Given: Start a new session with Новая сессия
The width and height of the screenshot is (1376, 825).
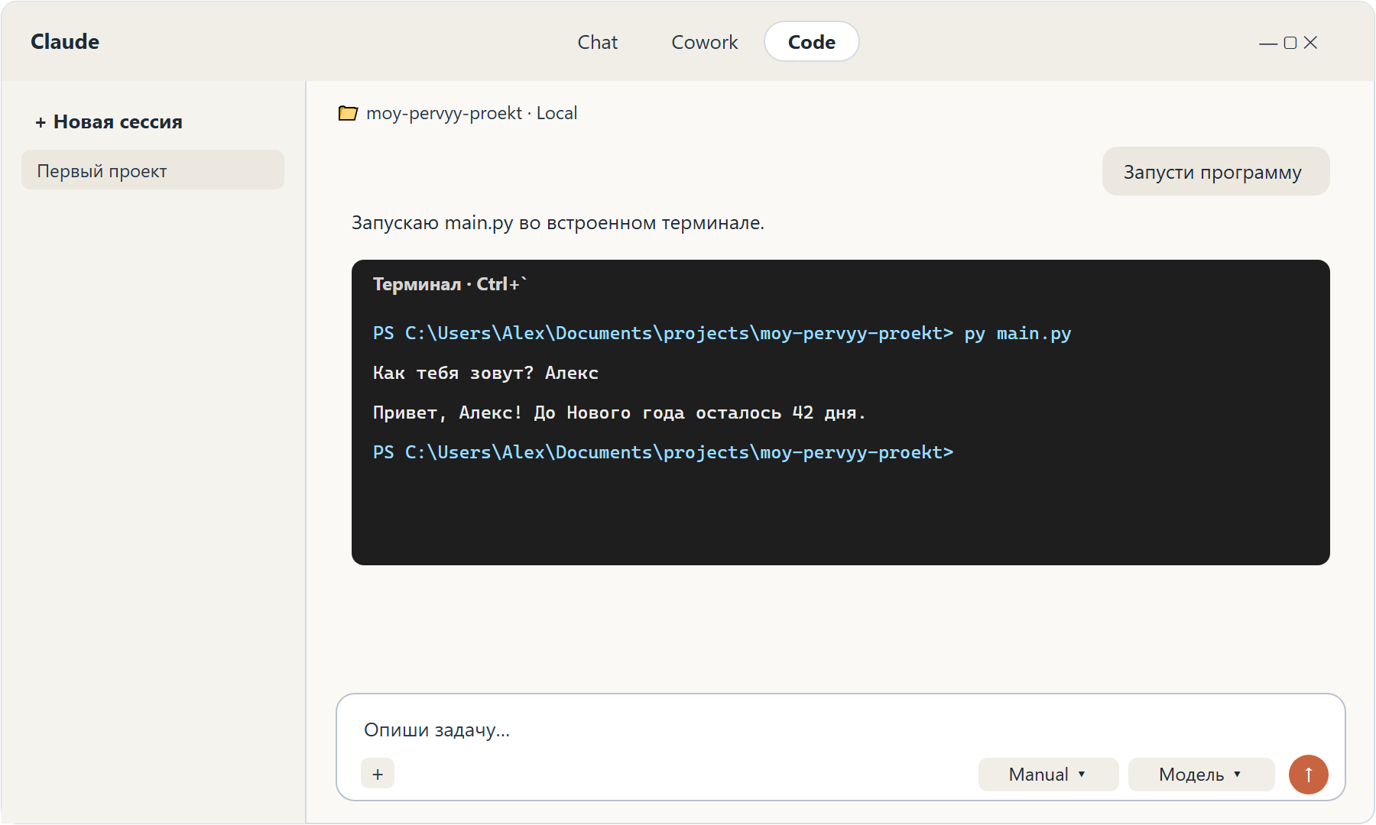Looking at the screenshot, I should point(109,122).
